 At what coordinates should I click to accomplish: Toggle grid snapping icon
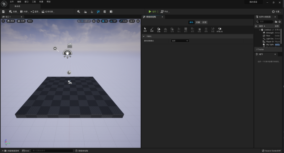[103, 21]
